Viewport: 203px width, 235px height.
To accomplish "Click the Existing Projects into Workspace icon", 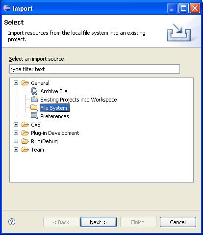I will [34, 100].
